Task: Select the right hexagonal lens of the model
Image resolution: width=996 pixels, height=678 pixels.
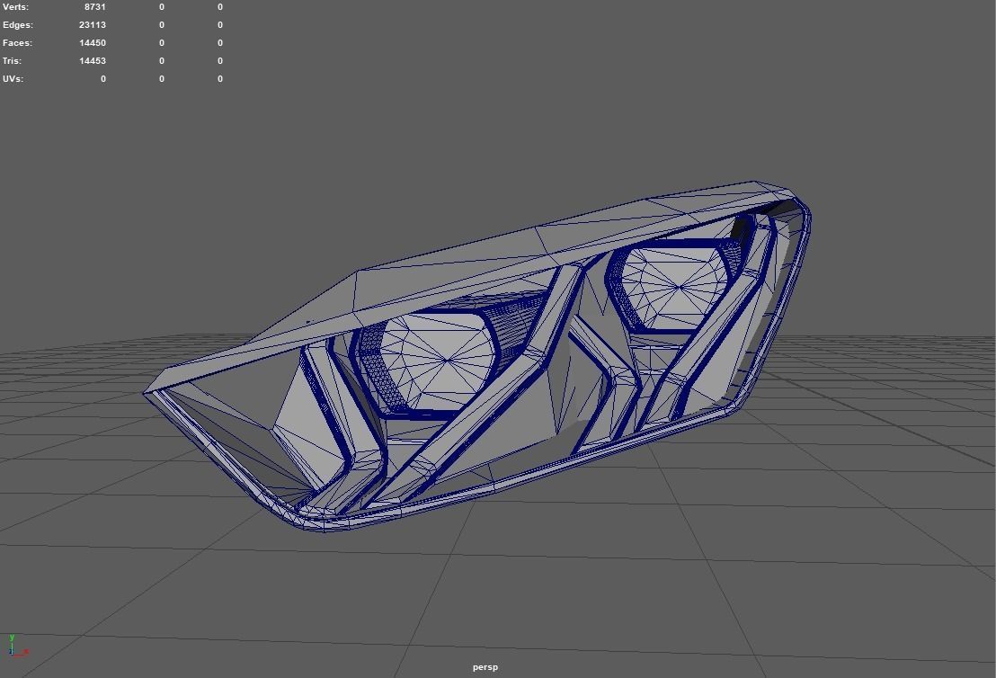Action: point(674,288)
